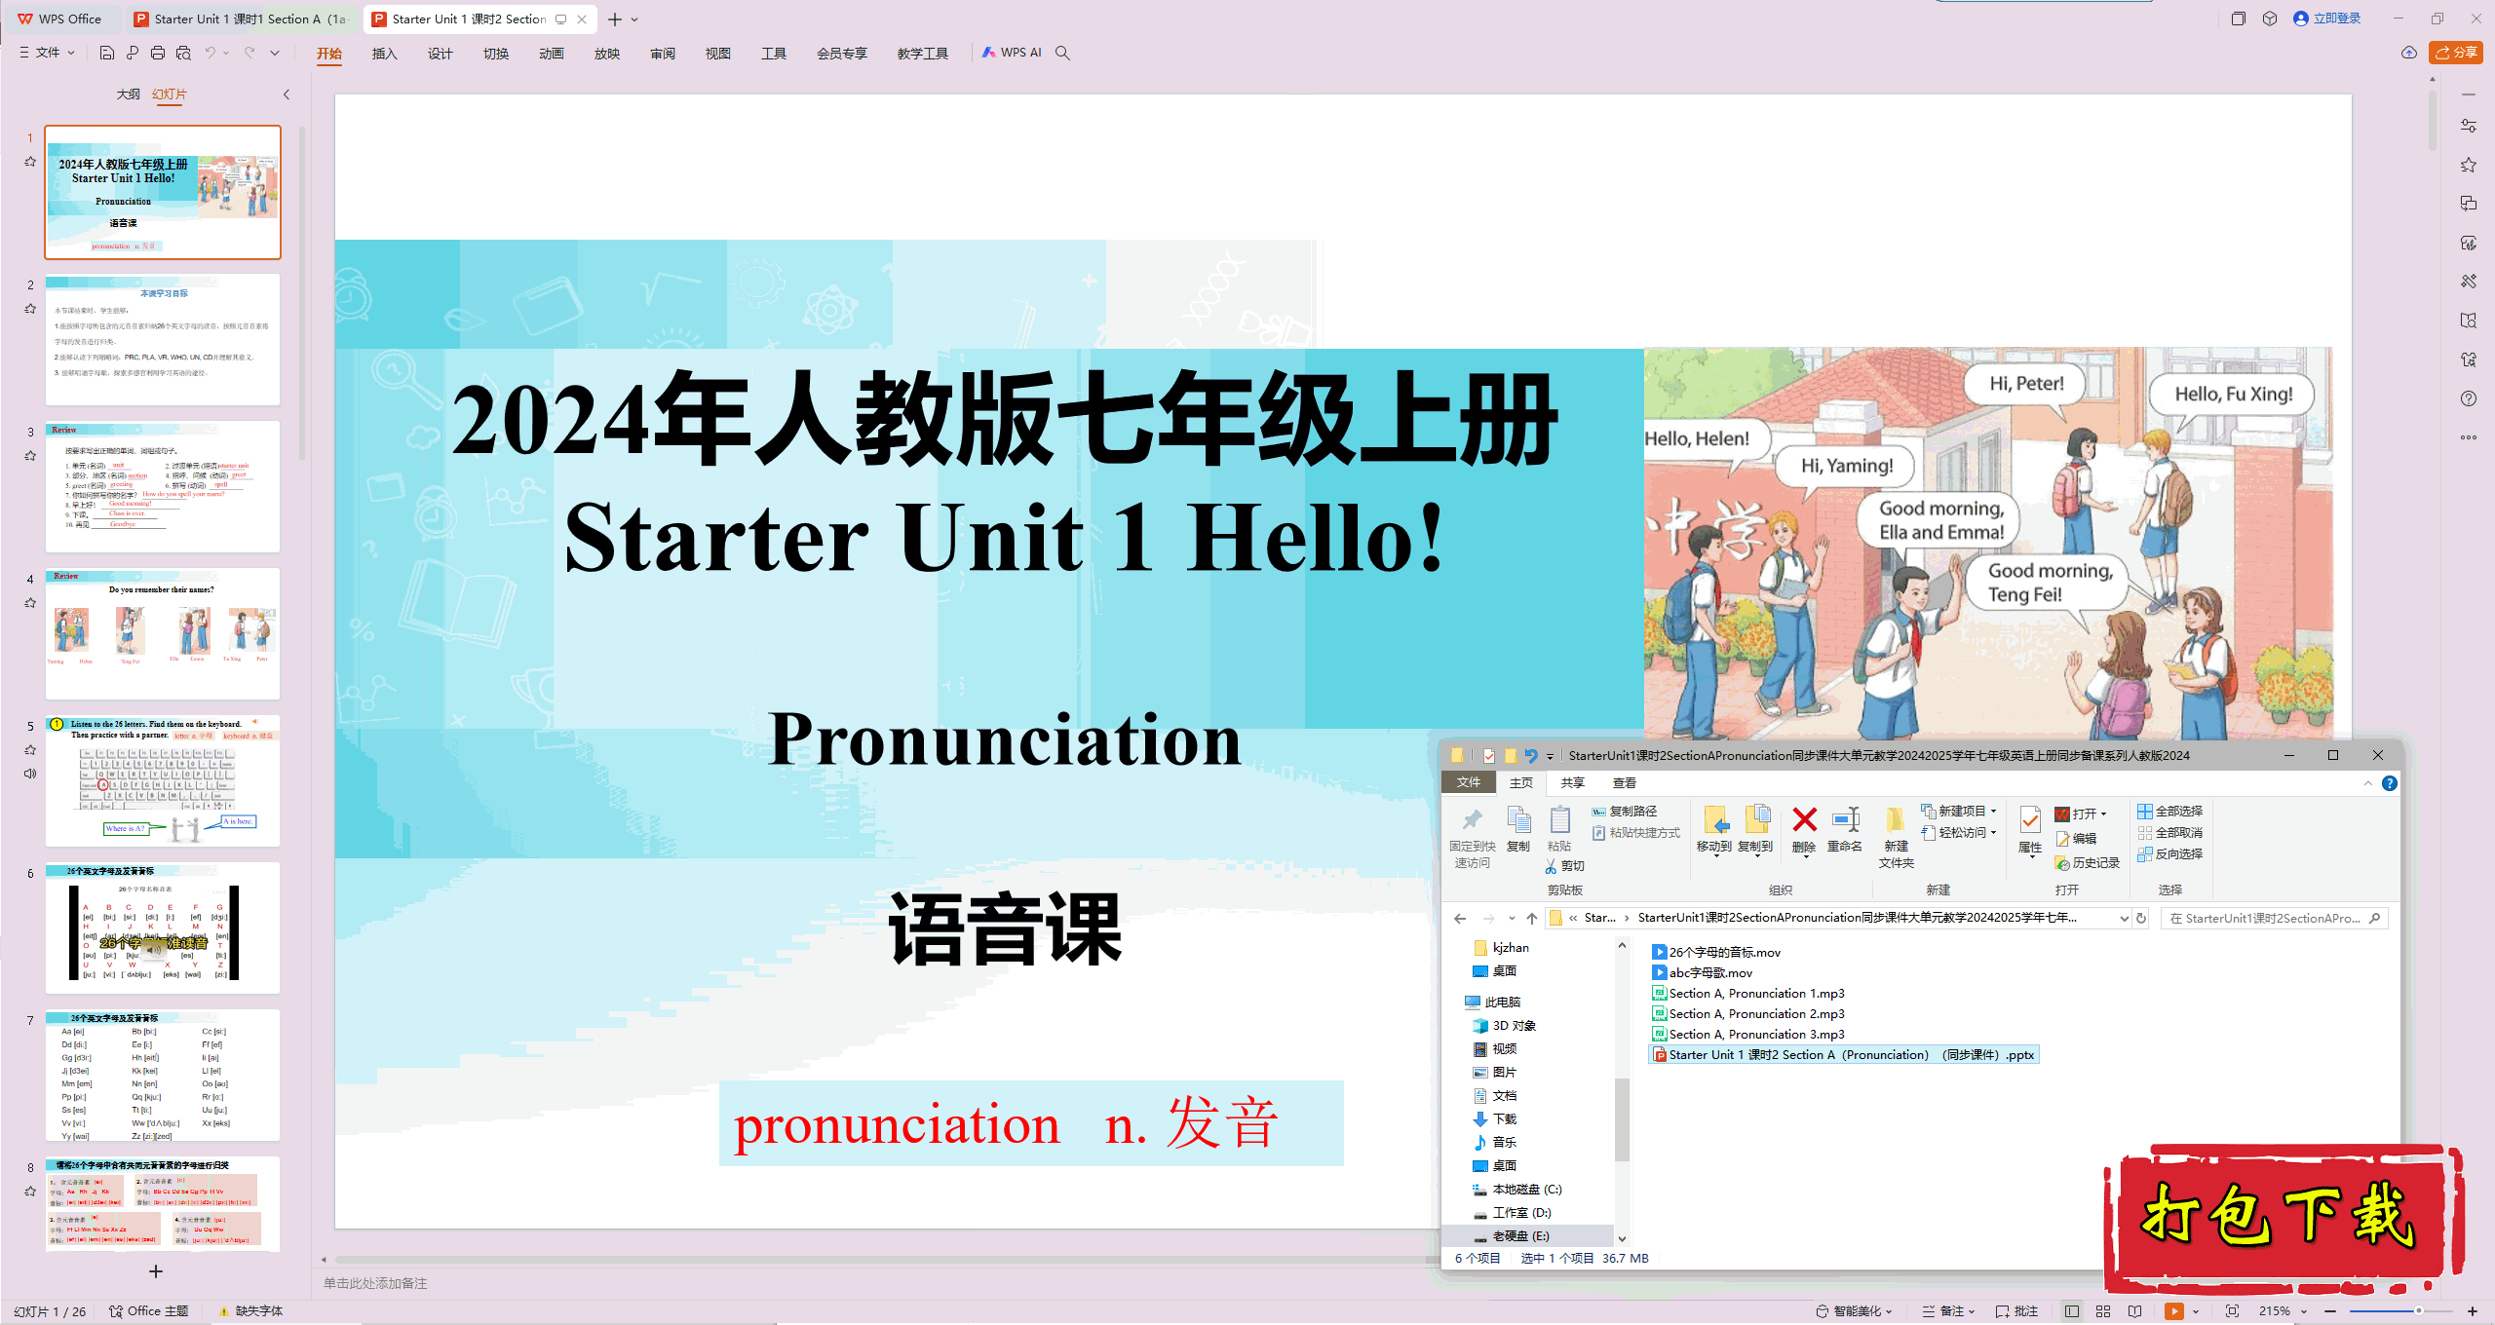Toggle star marker for slide 8 thumbnail
2495x1325 pixels.
point(30,1191)
